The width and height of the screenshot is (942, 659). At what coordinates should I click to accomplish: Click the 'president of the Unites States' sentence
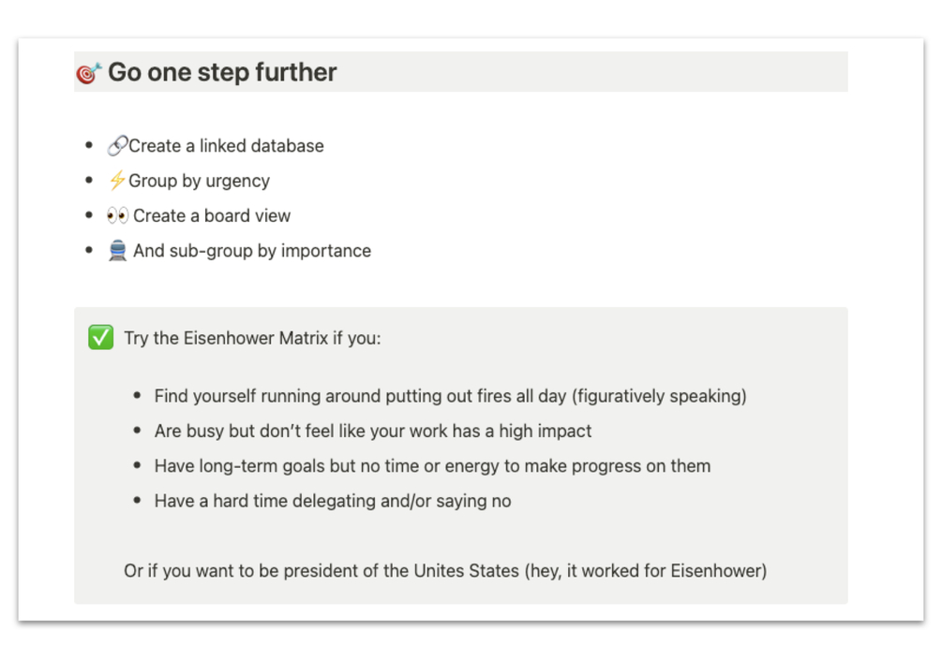coord(445,571)
